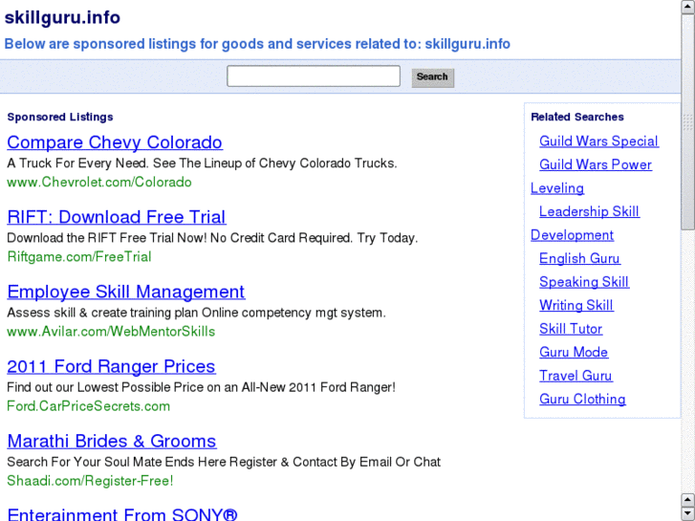The image size is (695, 521).
Task: Open RIFT: Download Free Trial link
Action: (117, 217)
